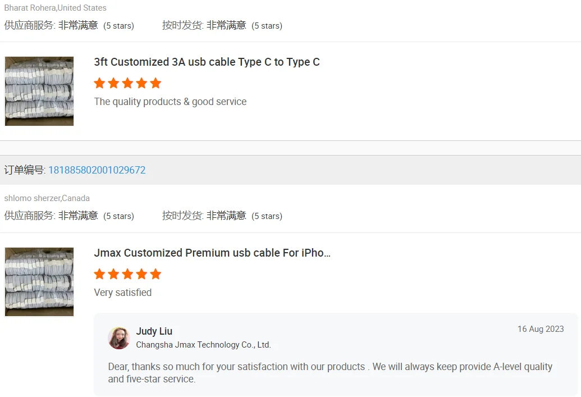Click the Judy Liu replier name

(x=154, y=331)
